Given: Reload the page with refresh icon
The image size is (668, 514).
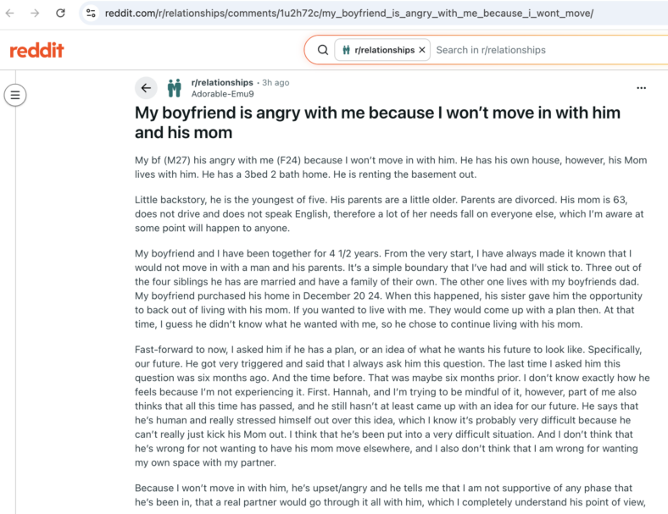Looking at the screenshot, I should click(60, 14).
